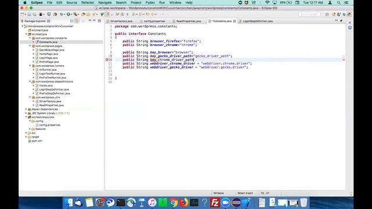
Task: Run the program with green Run icon
Action: [x=69, y=15]
